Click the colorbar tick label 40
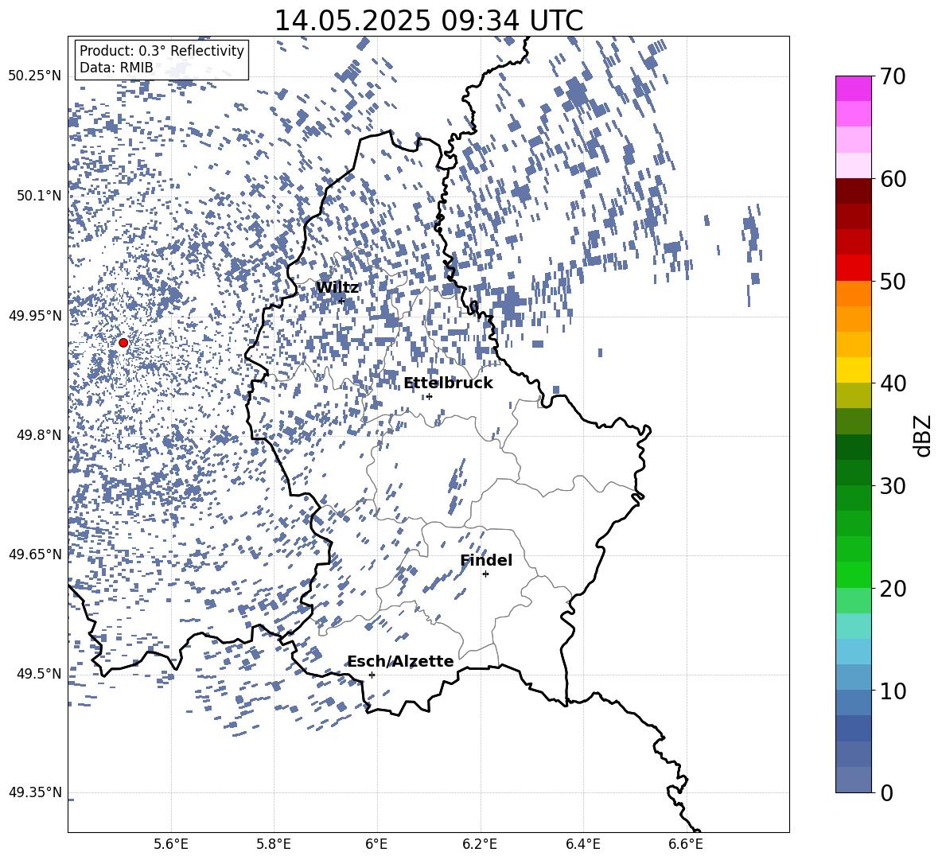The width and height of the screenshot is (942, 860). [893, 383]
